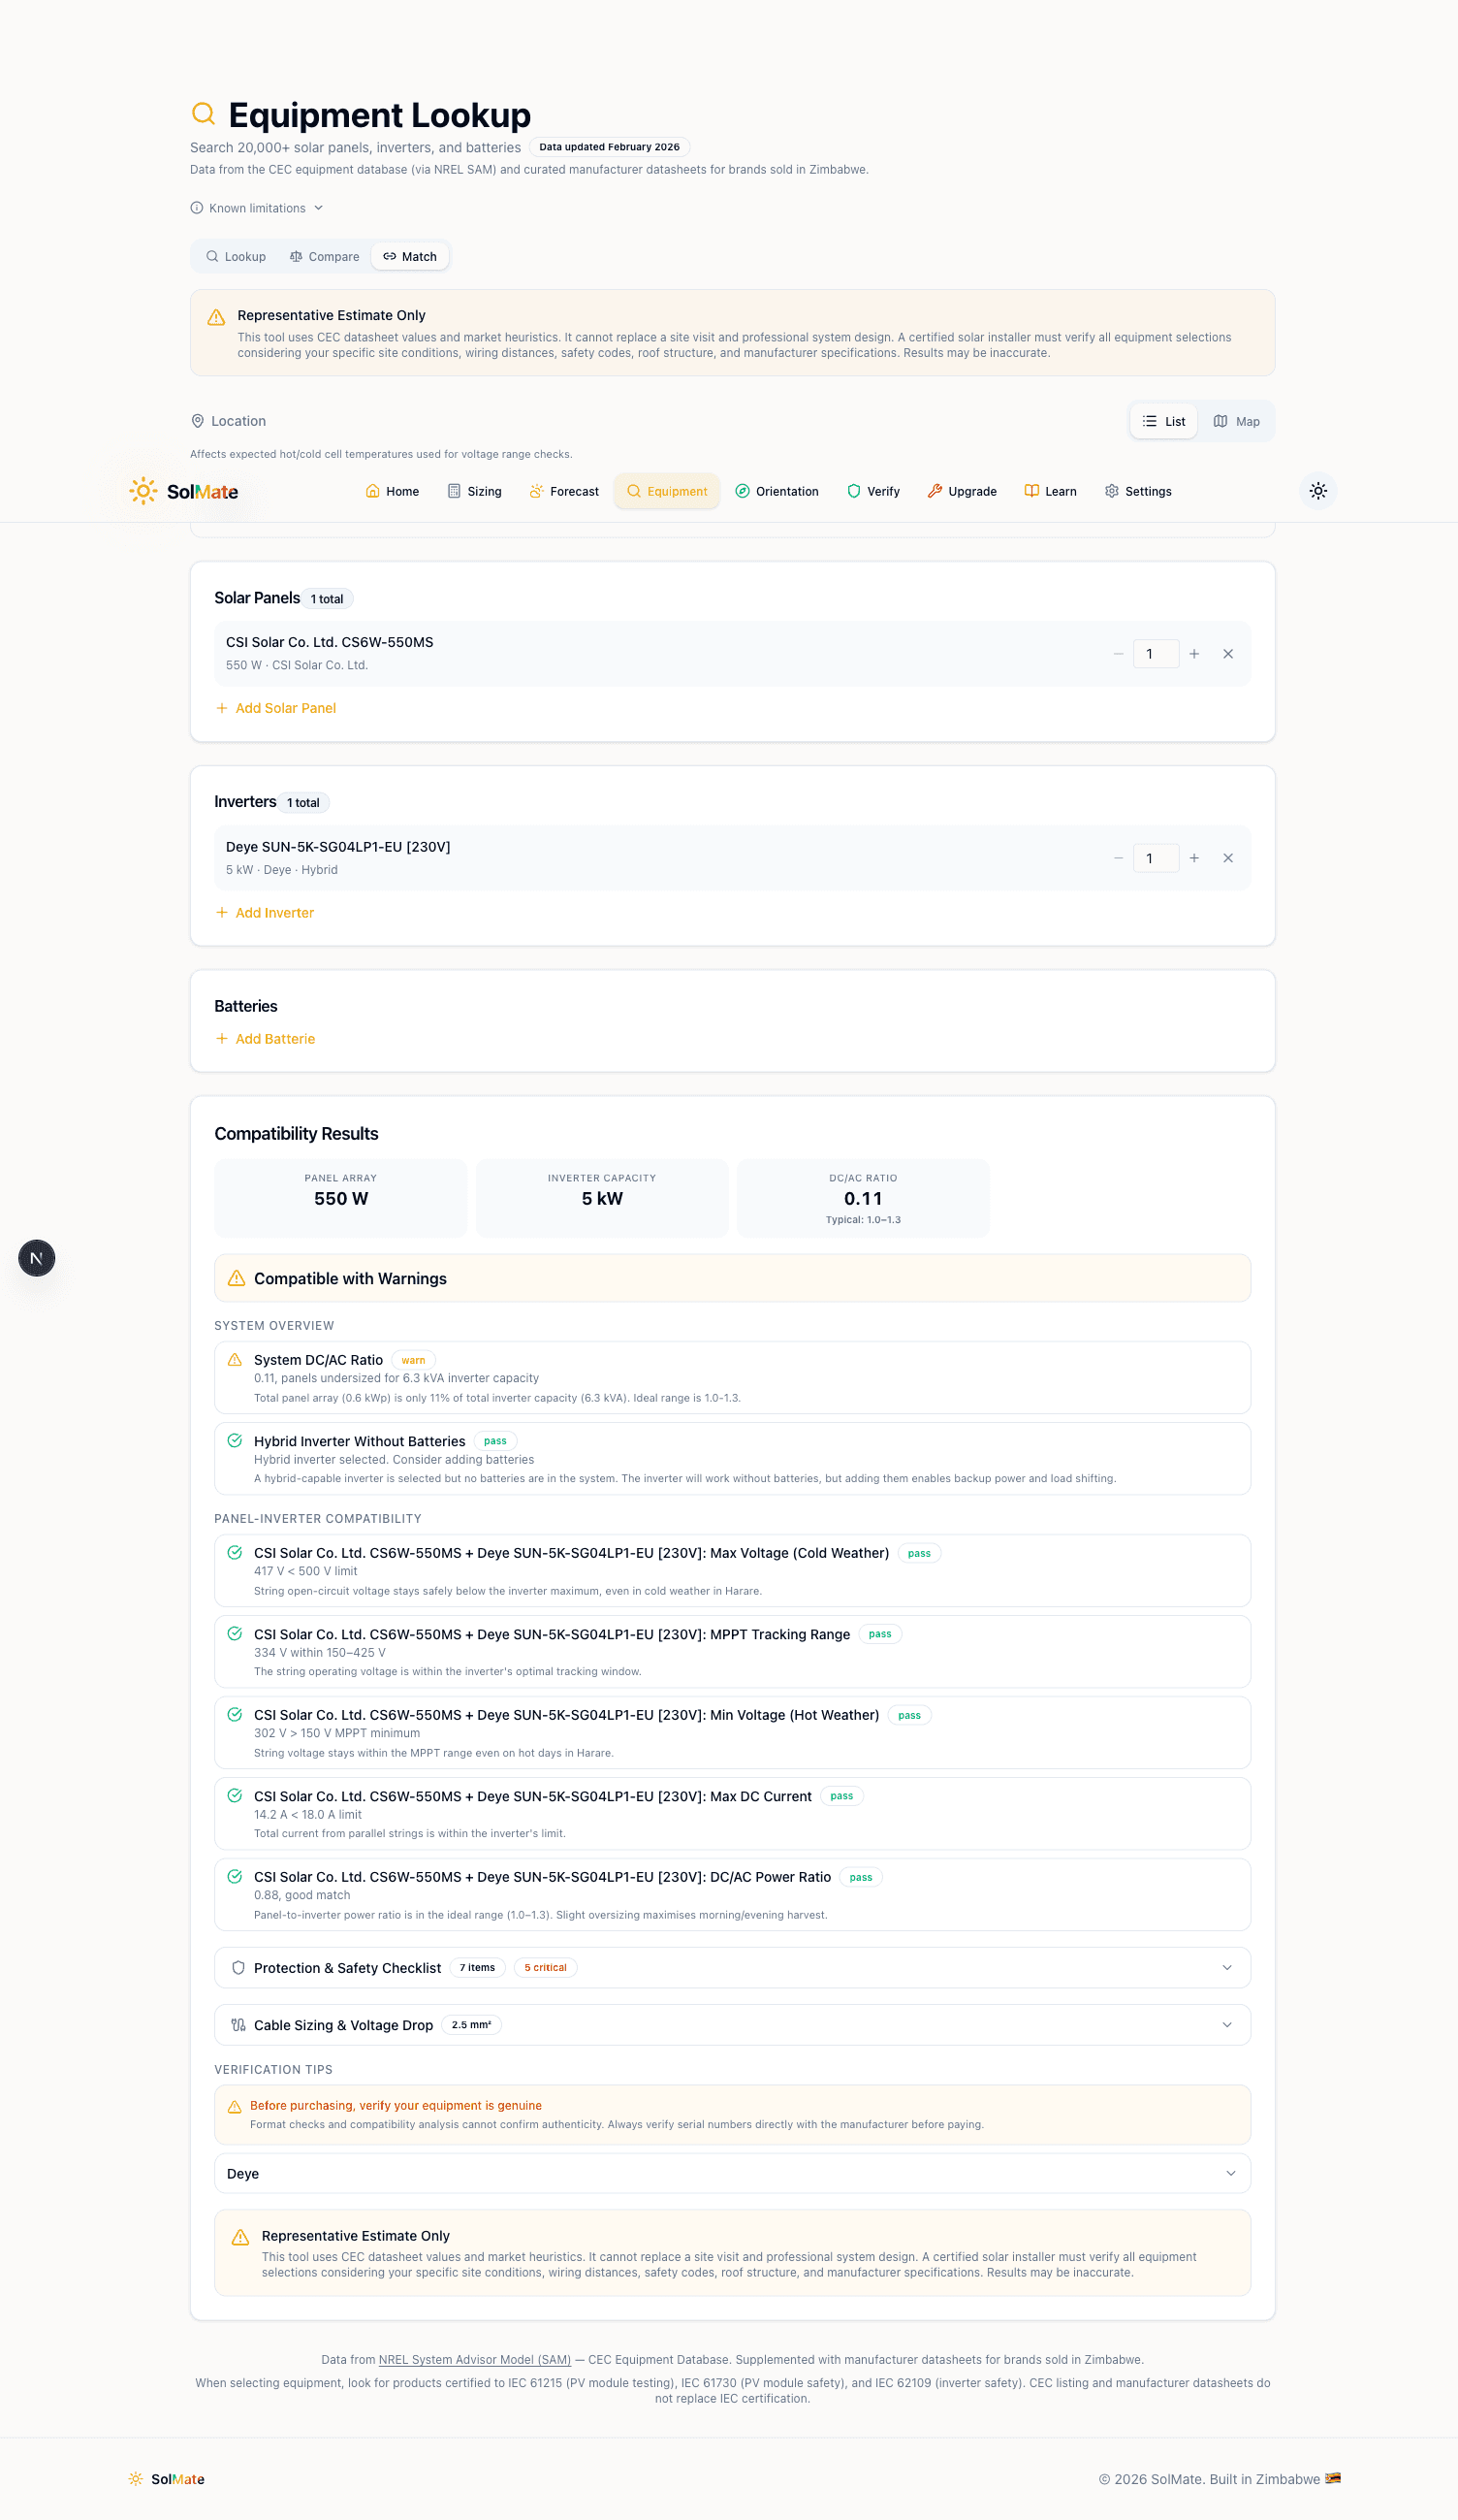Image resolution: width=1458 pixels, height=2520 pixels.
Task: Edit Deye inverter quantity field
Action: coord(1157,858)
